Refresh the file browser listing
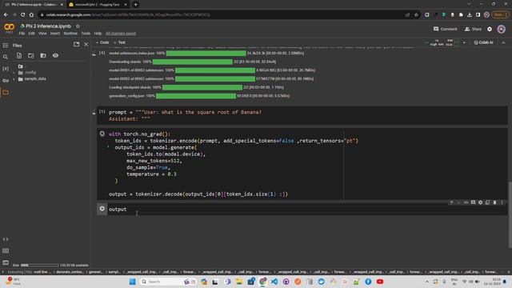Image resolution: width=512 pixels, height=288 pixels. [x=31, y=55]
